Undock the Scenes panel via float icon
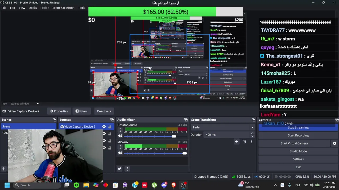This screenshot has width=339, height=190. click(54, 120)
